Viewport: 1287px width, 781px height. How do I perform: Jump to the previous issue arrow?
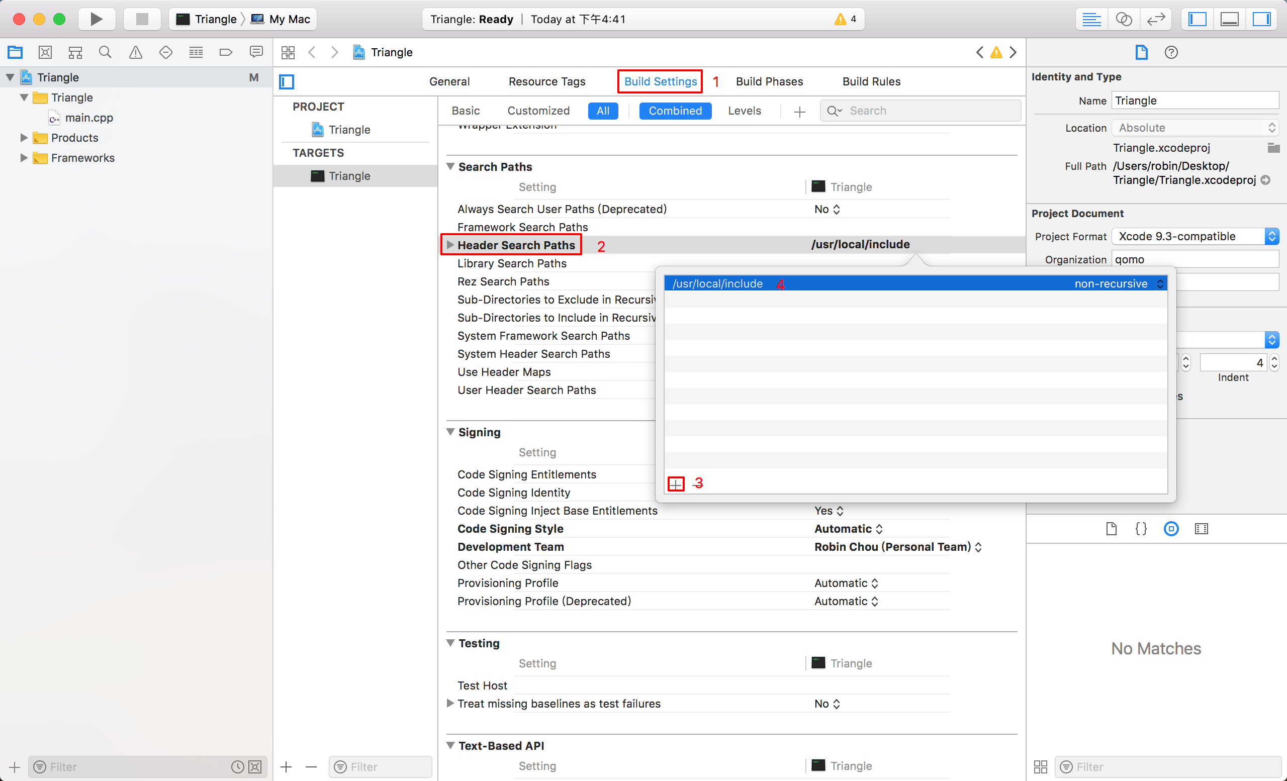[x=979, y=52]
